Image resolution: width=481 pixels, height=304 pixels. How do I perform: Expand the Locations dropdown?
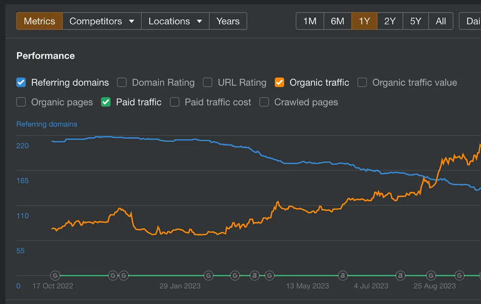click(175, 21)
